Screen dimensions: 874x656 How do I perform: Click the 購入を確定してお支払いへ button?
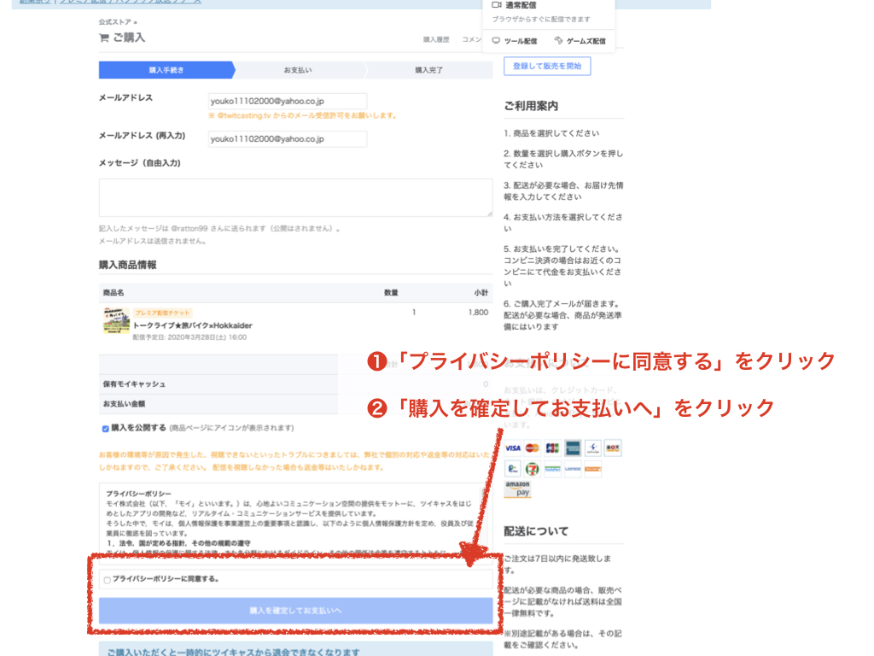pos(295,611)
